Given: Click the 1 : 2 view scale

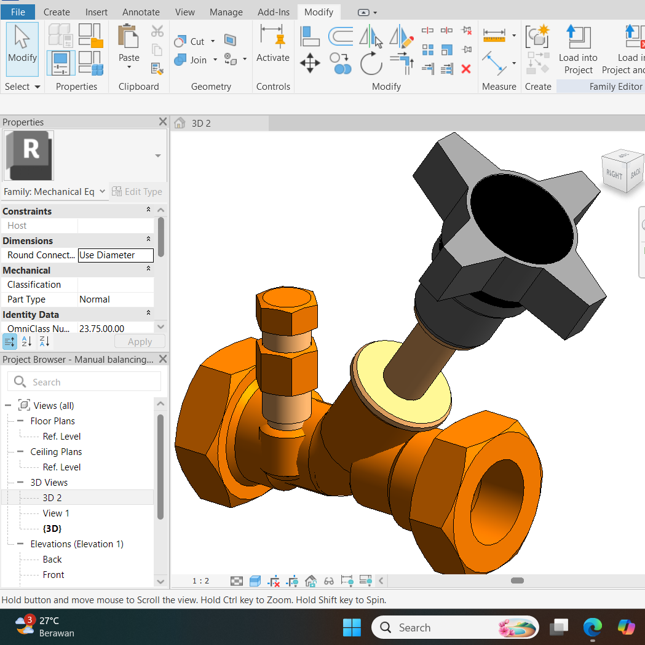Looking at the screenshot, I should coord(200,581).
